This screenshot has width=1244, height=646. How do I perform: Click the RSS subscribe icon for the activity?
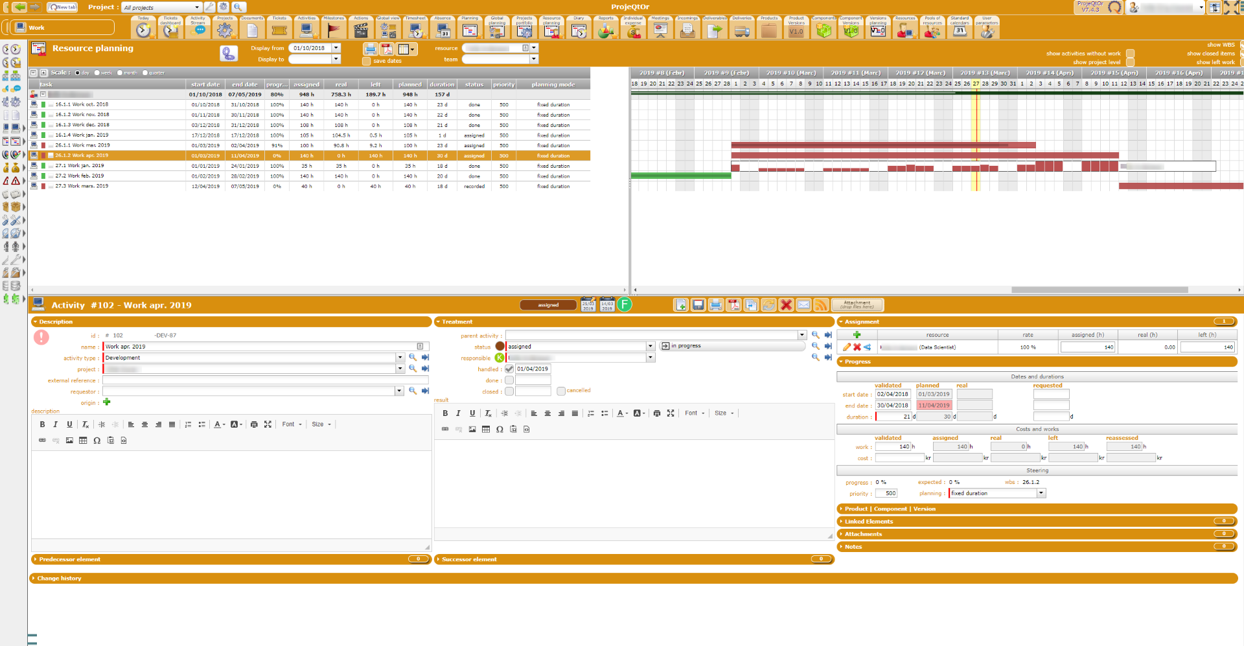[x=821, y=305]
